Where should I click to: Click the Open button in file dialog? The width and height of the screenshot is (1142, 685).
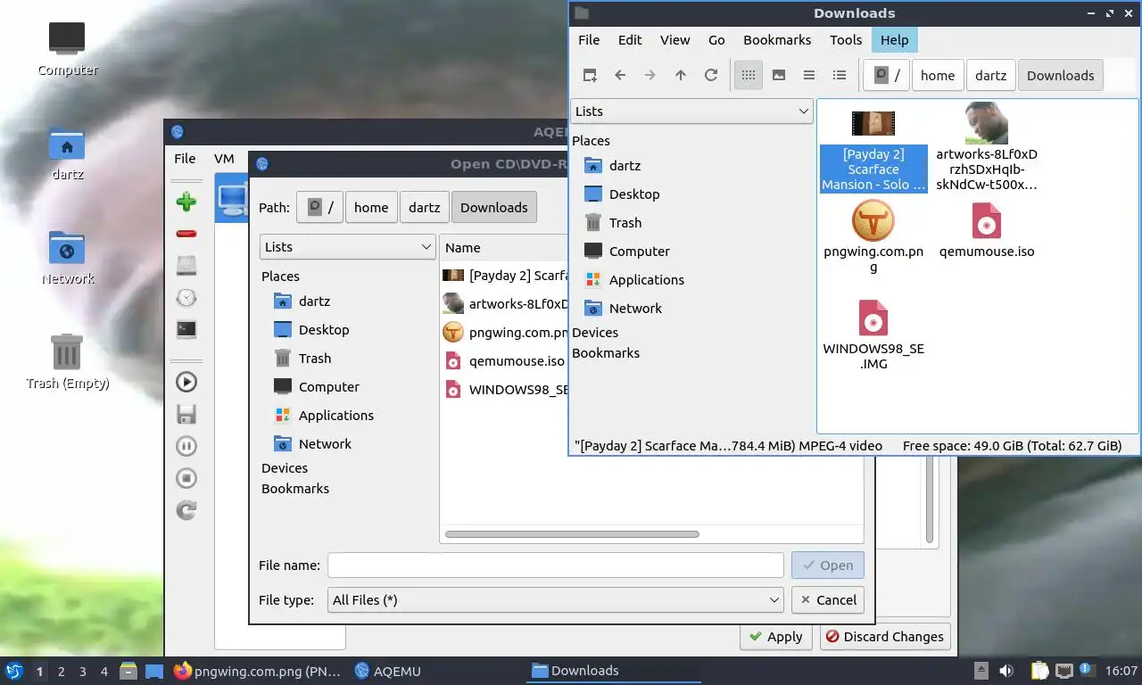point(827,565)
